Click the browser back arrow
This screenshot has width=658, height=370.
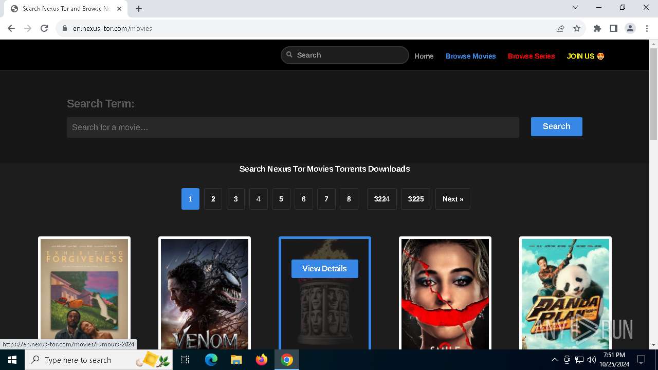pyautogui.click(x=11, y=28)
